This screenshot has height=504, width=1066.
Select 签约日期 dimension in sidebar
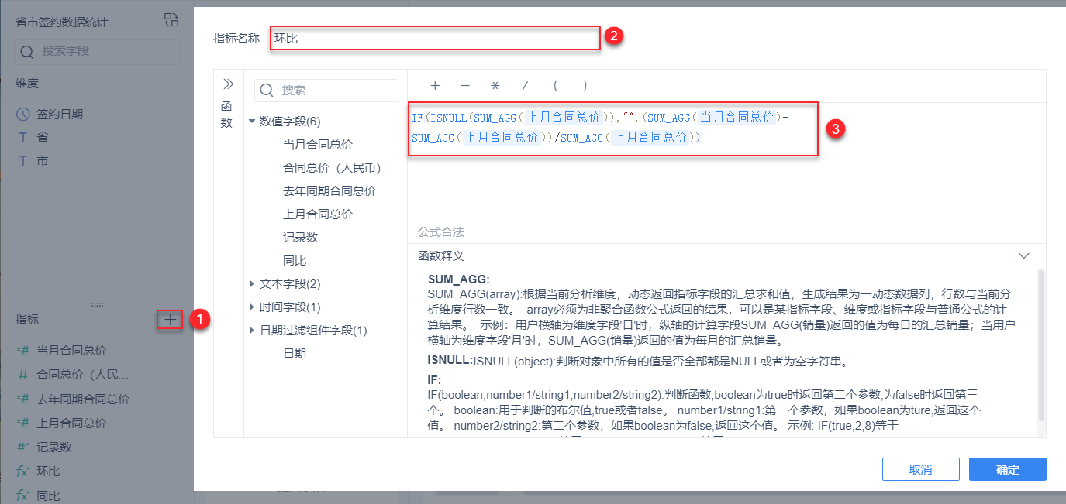[60, 114]
